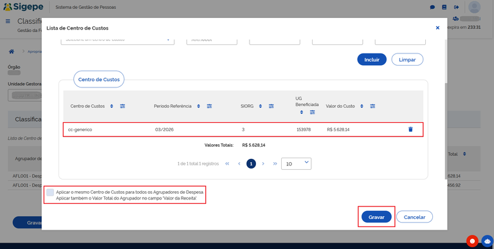Click the cc-generico cell
494x249 pixels.
pyautogui.click(x=80, y=129)
